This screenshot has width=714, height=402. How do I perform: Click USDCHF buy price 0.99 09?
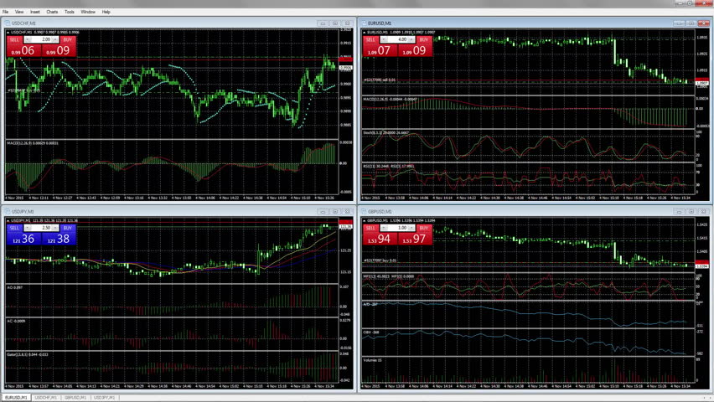59,50
